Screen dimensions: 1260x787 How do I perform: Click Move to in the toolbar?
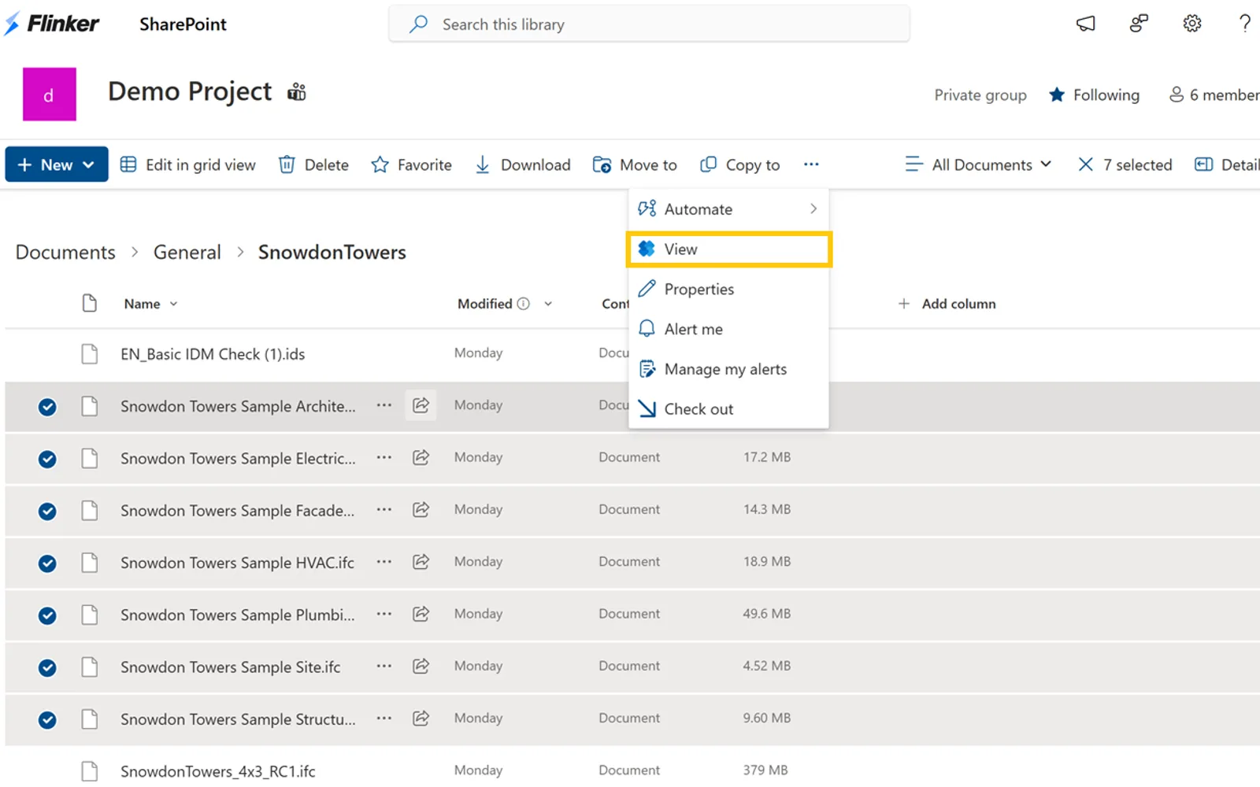[635, 164]
